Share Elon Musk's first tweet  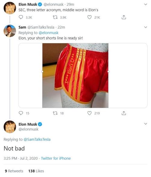(124, 17)
